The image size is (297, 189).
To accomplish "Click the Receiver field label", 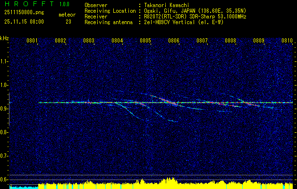I will pos(96,17).
